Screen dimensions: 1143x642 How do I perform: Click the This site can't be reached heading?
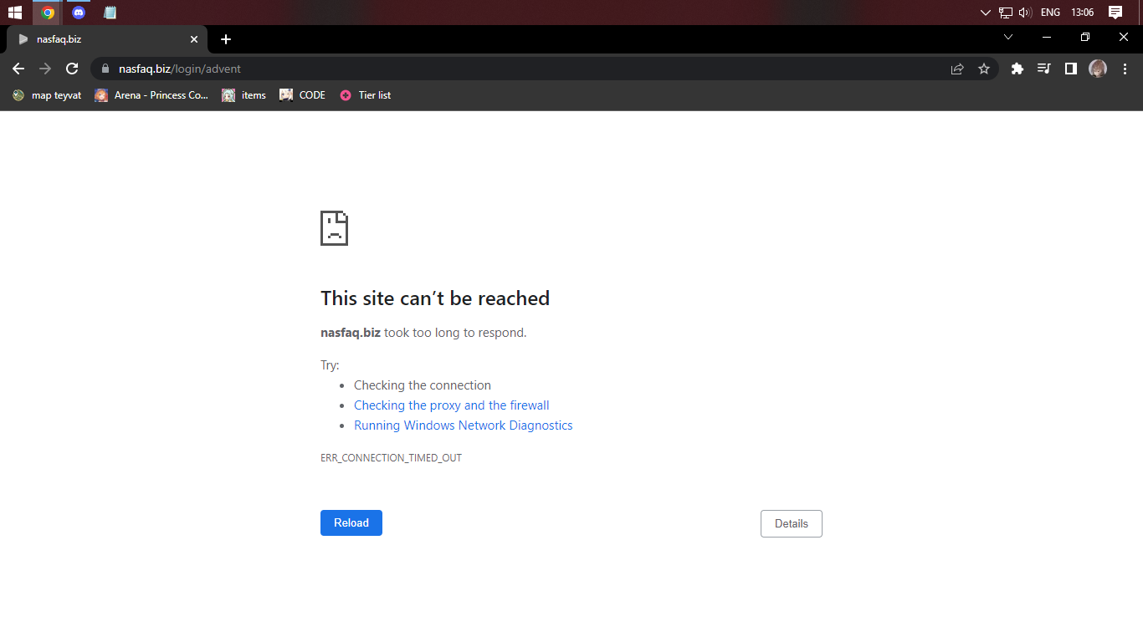435,298
